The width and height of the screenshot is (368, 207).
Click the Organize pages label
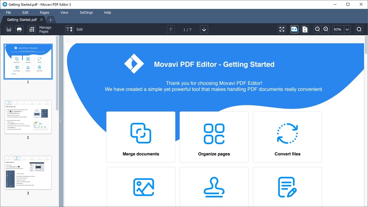[214, 154]
